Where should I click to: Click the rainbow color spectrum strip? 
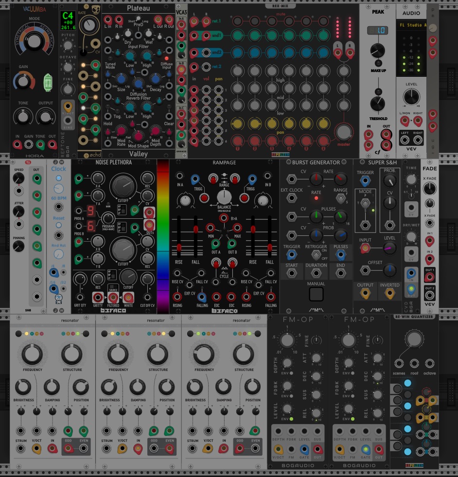pyautogui.click(x=163, y=236)
